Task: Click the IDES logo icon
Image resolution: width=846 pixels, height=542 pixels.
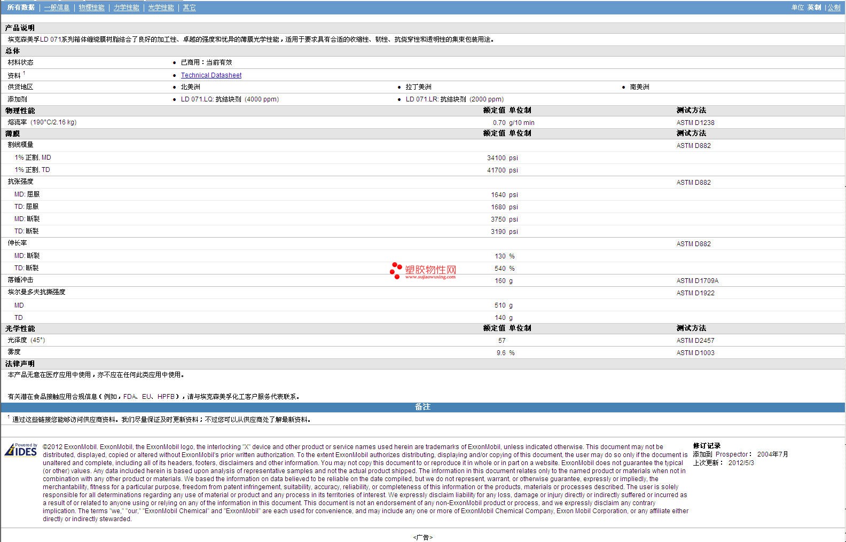Action: pyautogui.click(x=21, y=450)
